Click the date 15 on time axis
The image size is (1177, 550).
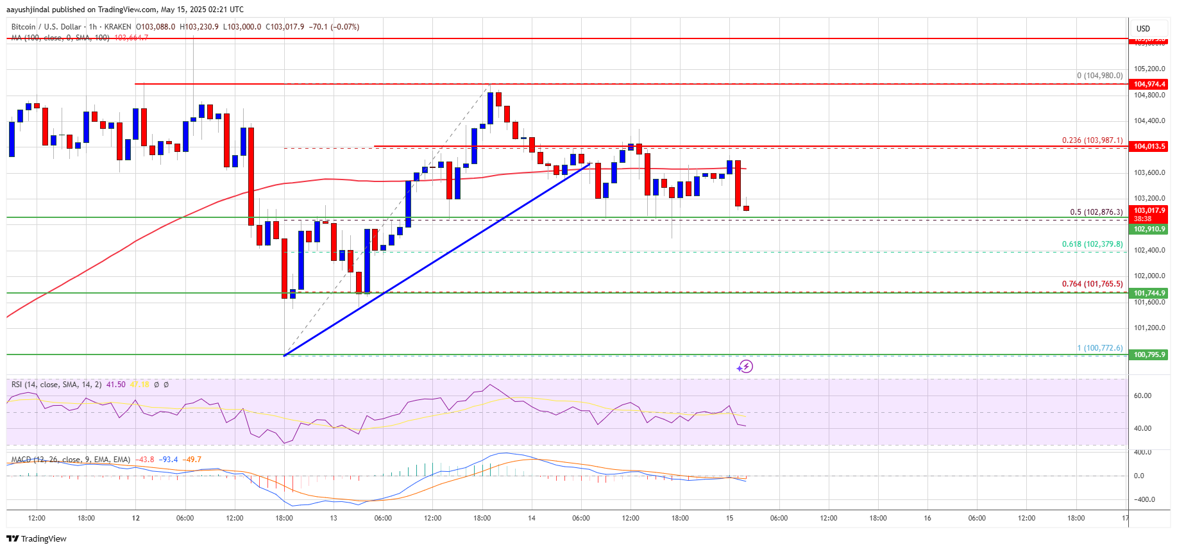pos(729,518)
